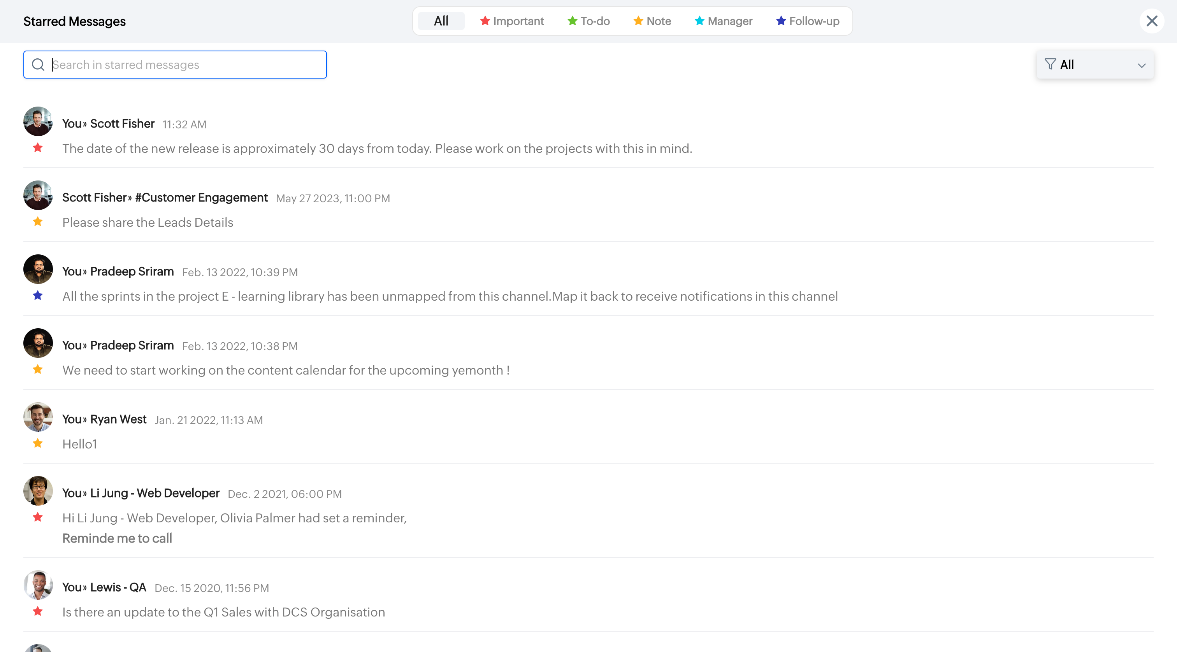This screenshot has width=1177, height=669.
Task: Filter by Note star category
Action: (x=652, y=21)
